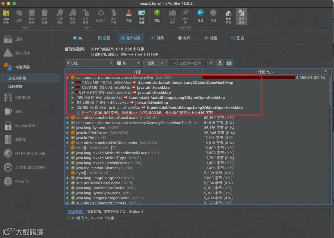
Task: Open the 不分组 grouping dropdown
Action: (x=89, y=63)
